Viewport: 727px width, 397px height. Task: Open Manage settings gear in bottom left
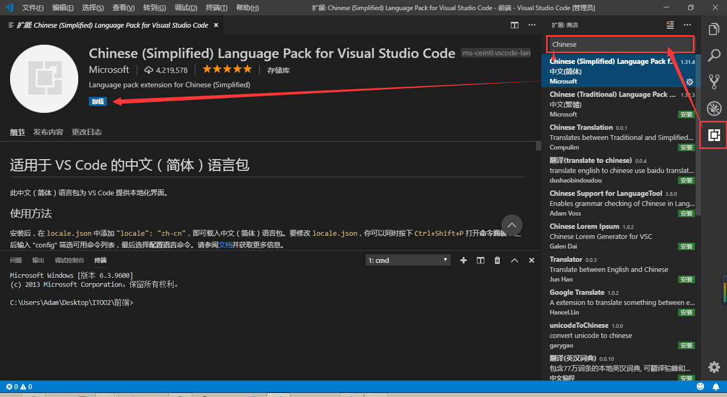(714, 367)
